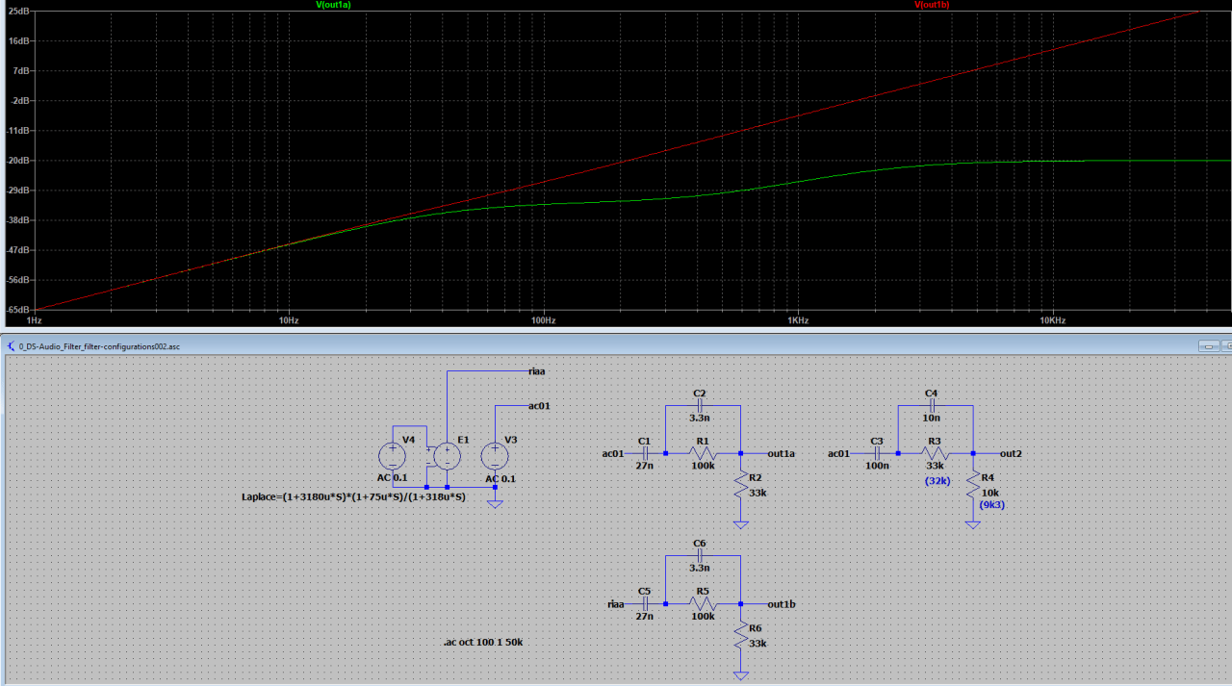This screenshot has height=686, width=1232.
Task: Click the 100k value of R5
Action: coord(703,617)
